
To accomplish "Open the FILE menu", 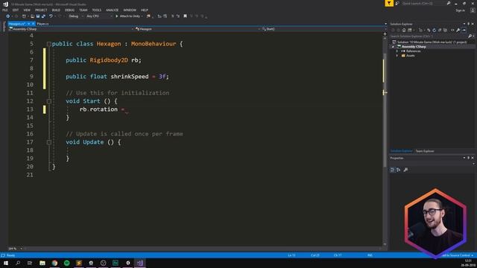I will coord(5,10).
